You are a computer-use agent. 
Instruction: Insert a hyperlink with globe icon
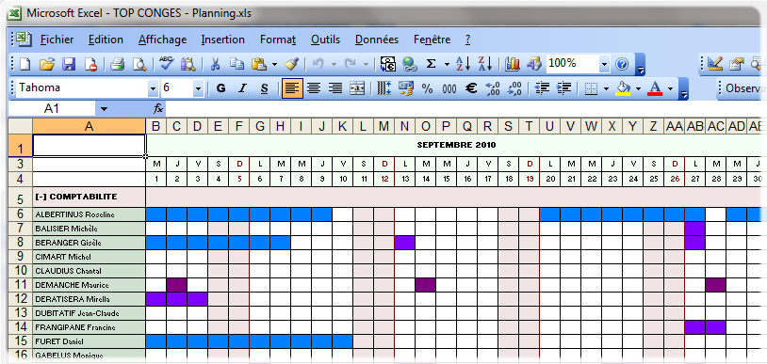[x=410, y=64]
